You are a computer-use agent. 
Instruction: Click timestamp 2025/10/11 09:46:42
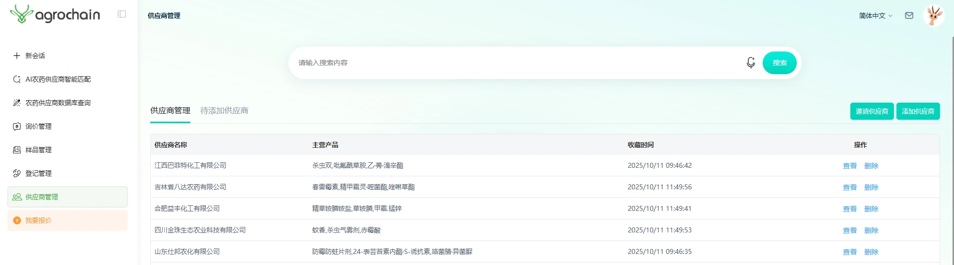pyautogui.click(x=660, y=165)
